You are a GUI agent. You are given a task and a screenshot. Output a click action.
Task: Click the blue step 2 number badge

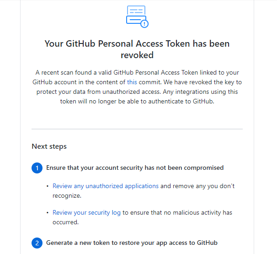37,243
